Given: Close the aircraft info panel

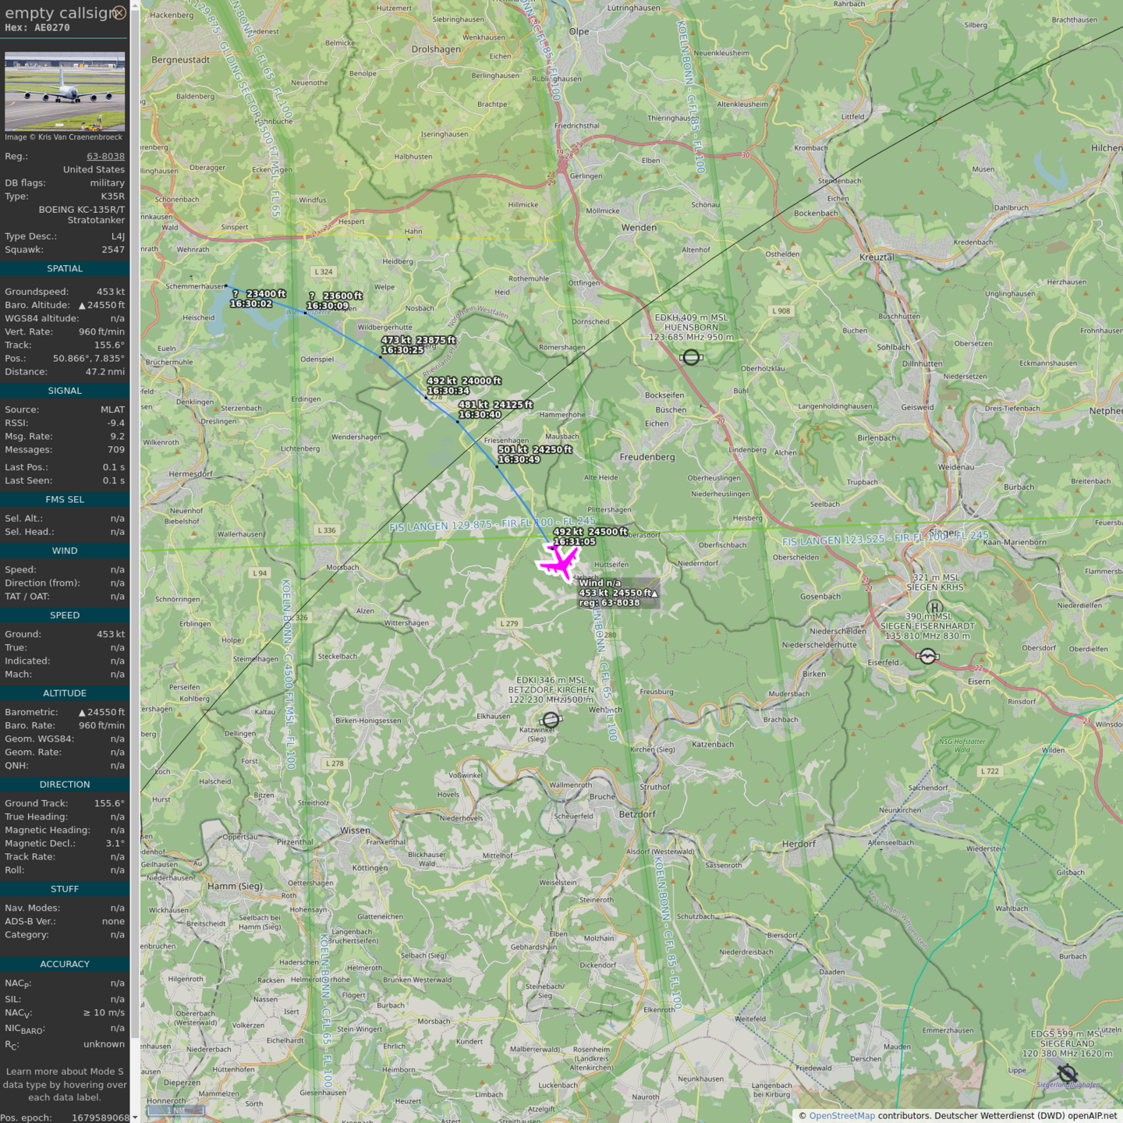Looking at the screenshot, I should [119, 12].
